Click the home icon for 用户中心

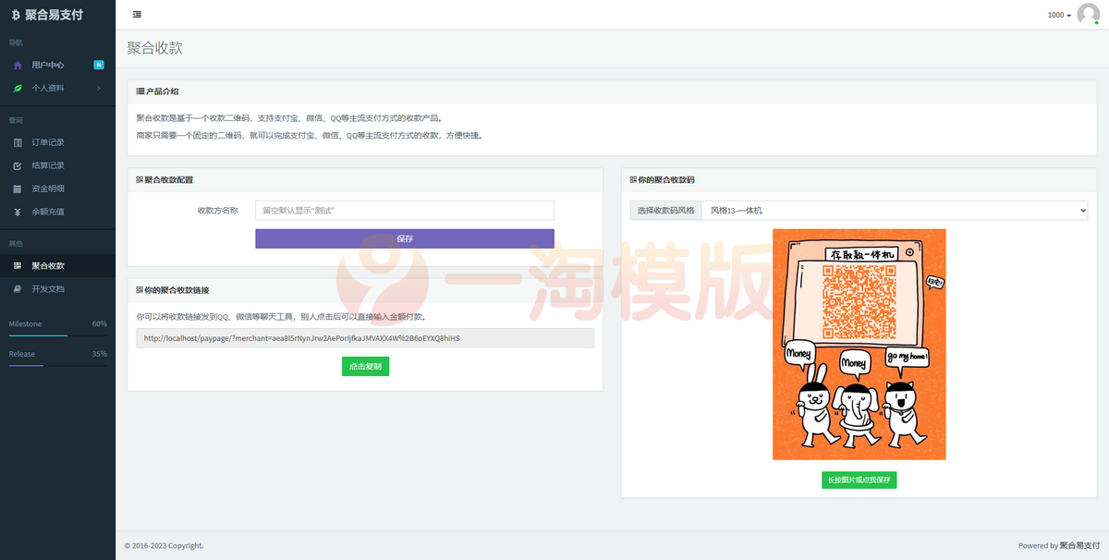click(18, 66)
